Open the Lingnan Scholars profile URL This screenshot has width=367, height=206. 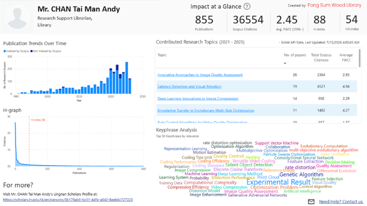click(68, 200)
